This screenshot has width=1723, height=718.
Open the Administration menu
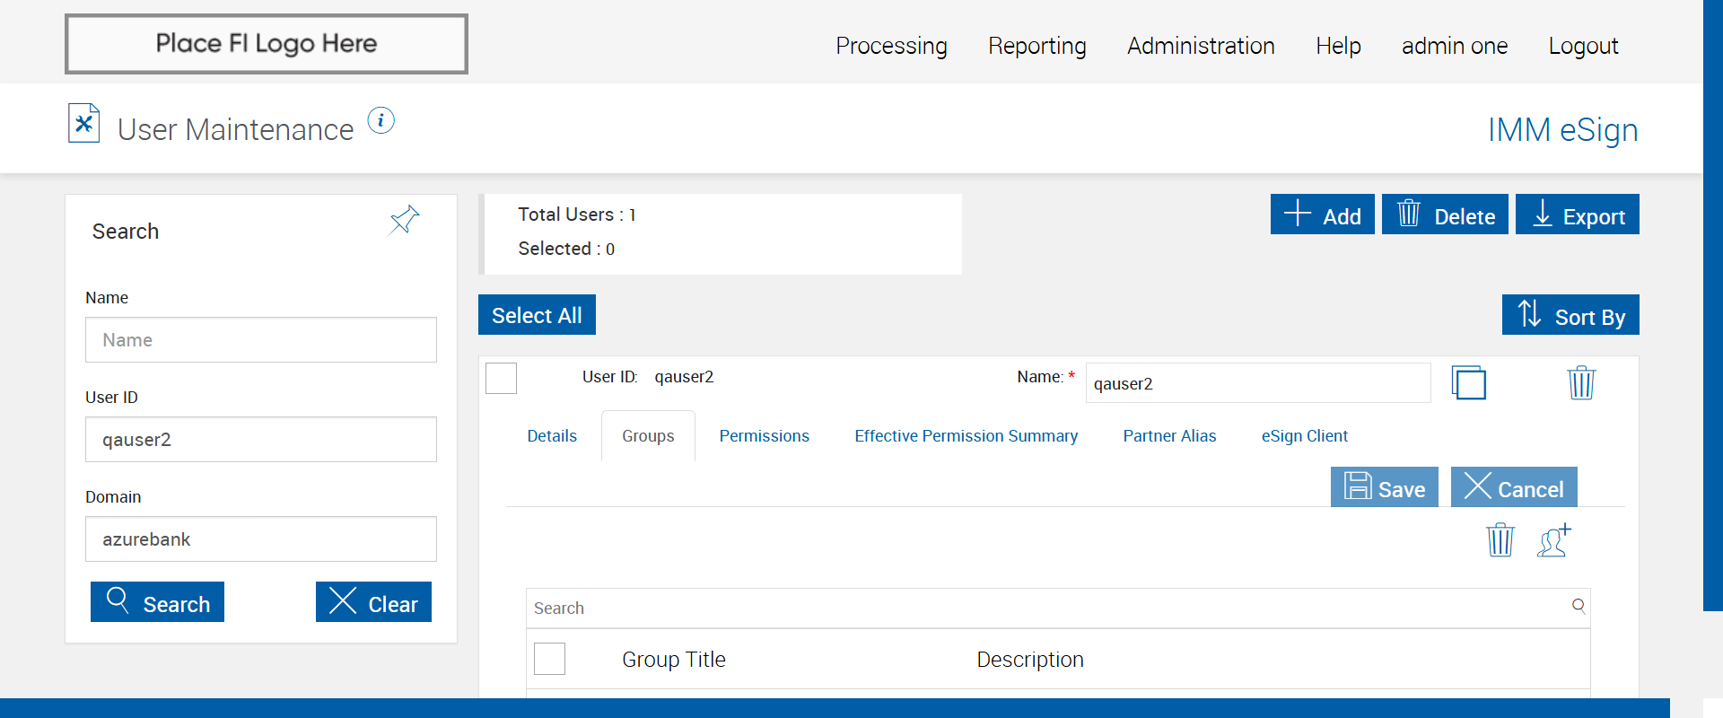click(x=1201, y=46)
